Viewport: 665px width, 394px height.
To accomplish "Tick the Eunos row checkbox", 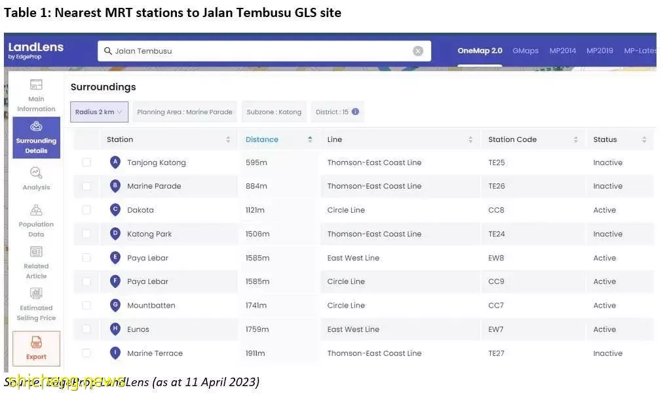I will [x=86, y=329].
